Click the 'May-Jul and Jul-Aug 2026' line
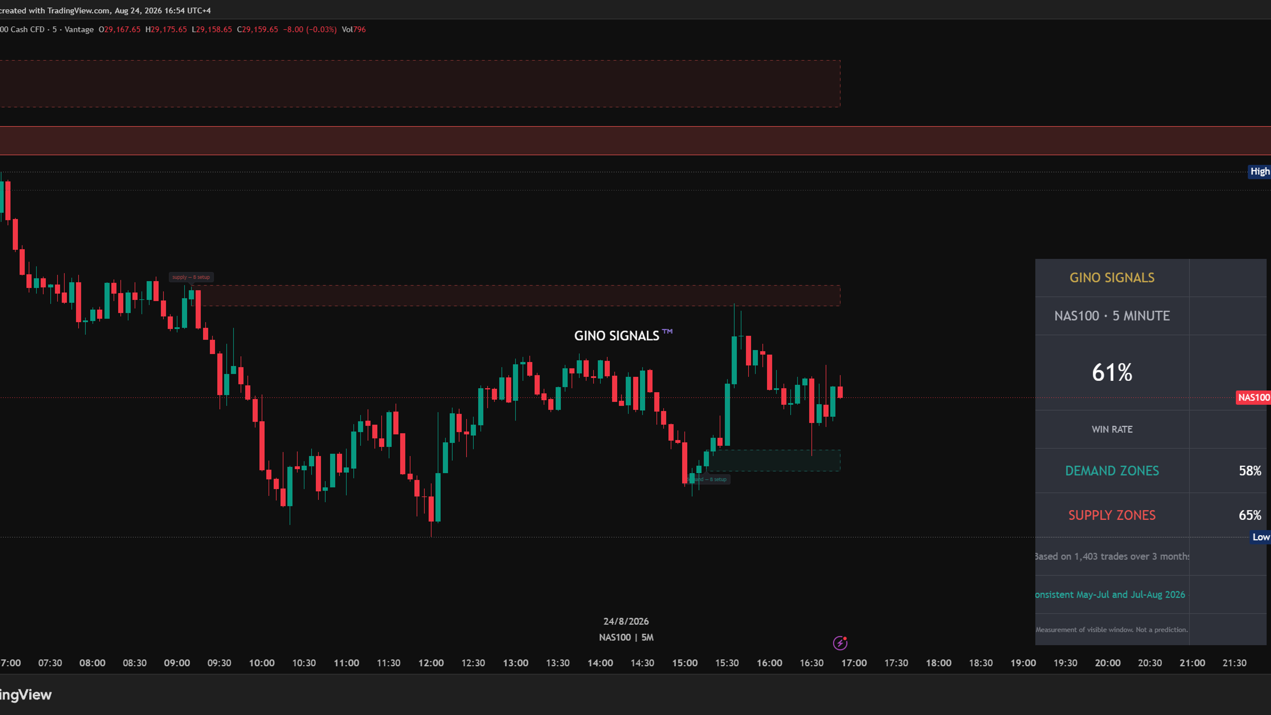The width and height of the screenshot is (1271, 715). click(x=1130, y=594)
